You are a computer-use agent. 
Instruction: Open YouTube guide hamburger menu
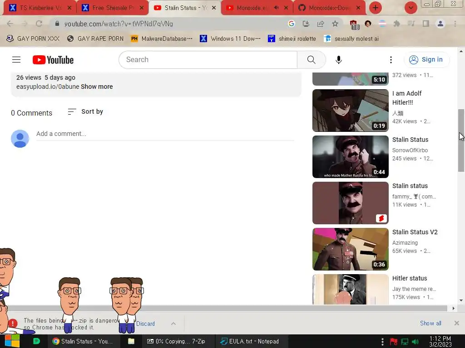[16, 60]
